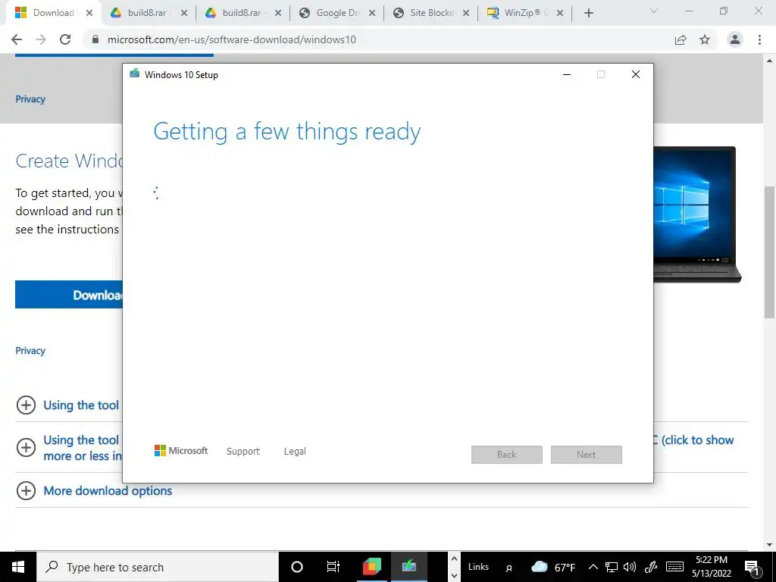
Task: Click the Windows 10 Setup title icon
Action: coord(134,74)
